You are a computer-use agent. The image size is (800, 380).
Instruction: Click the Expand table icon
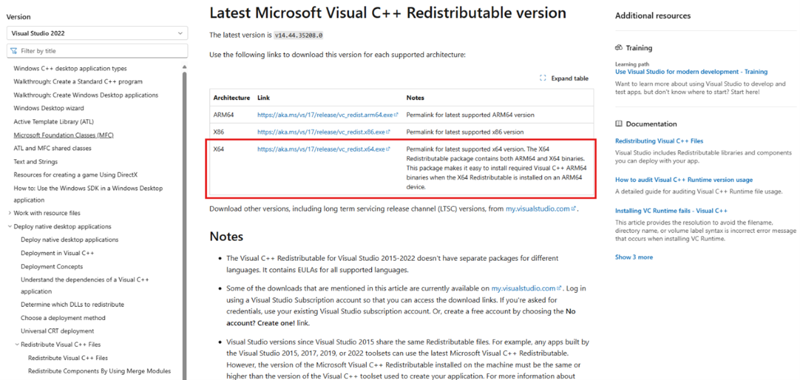542,78
